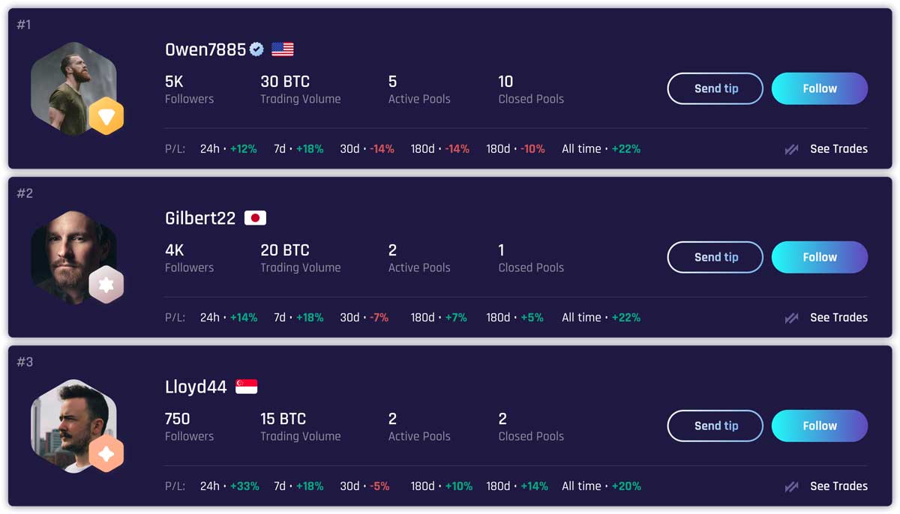Click Lloyd44's orange sparkle rank badge
The image size is (900, 514).
pyautogui.click(x=106, y=453)
